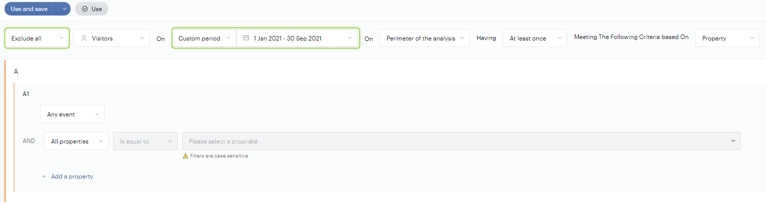Image resolution: width=766 pixels, height=202 pixels.
Task: Open the Property criteria dropdown
Action: [x=727, y=38]
